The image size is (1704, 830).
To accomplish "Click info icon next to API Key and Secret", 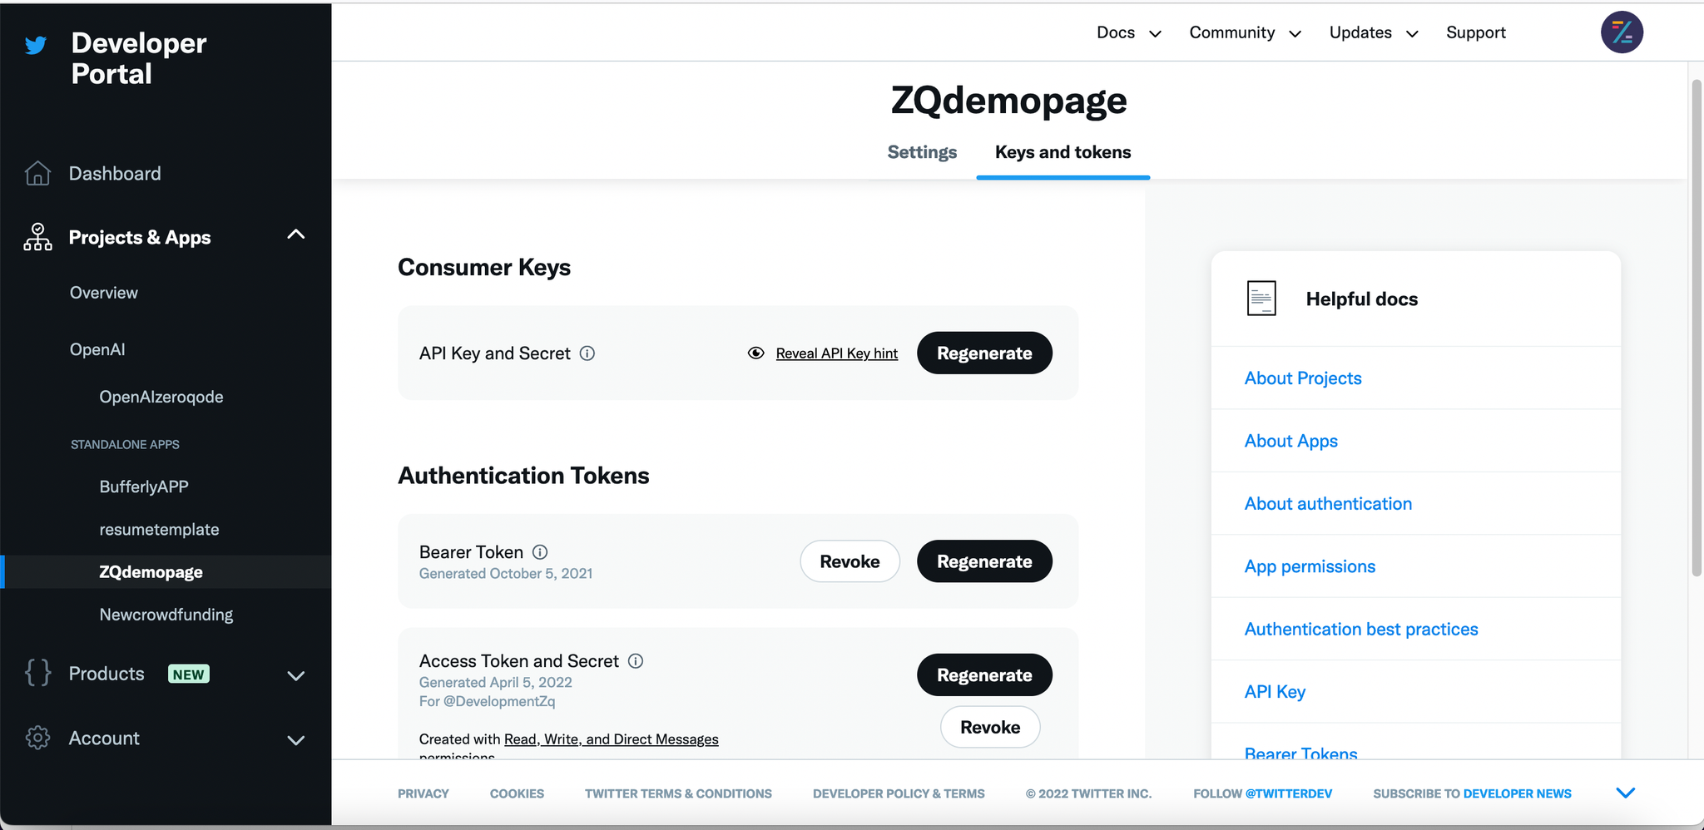I will 587,353.
